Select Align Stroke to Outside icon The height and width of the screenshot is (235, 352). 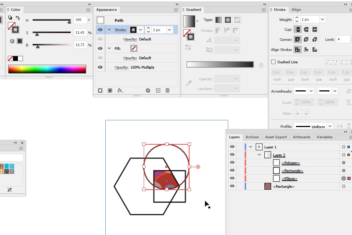pyautogui.click(x=315, y=49)
